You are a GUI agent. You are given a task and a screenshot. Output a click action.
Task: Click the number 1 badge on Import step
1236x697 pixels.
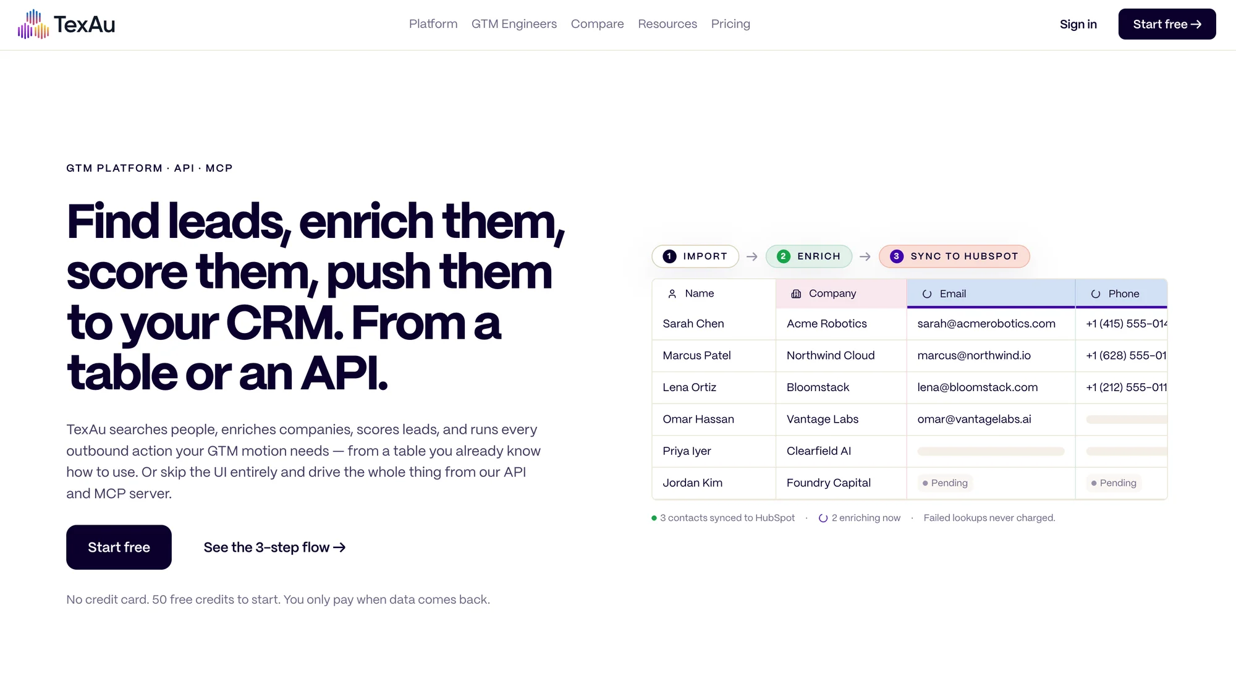(669, 256)
